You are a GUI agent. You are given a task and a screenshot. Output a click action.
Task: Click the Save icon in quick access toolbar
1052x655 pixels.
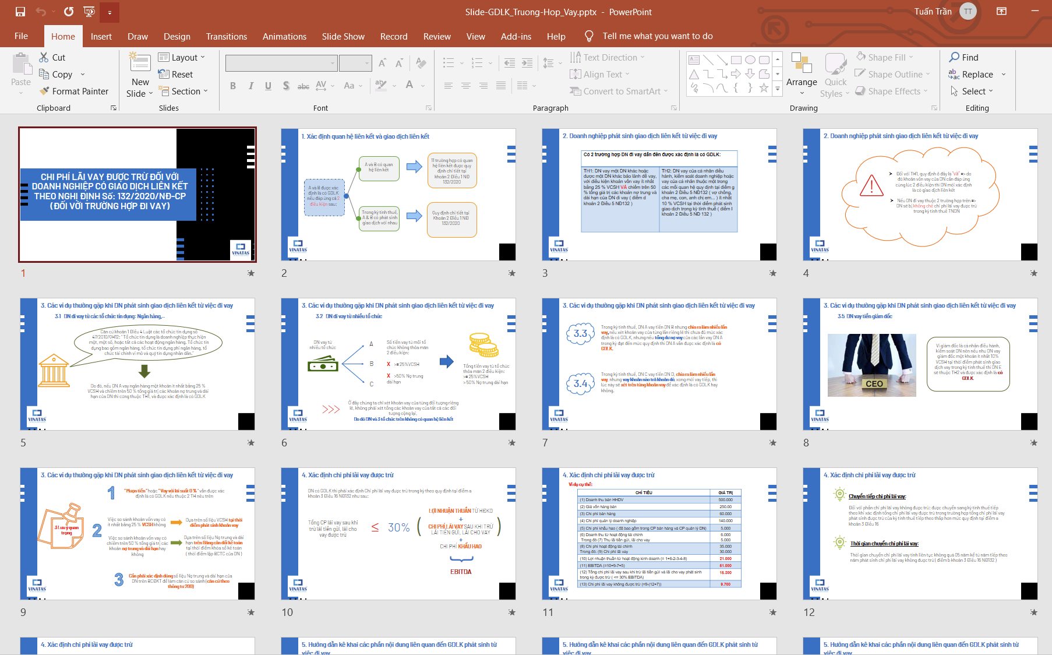(x=20, y=12)
